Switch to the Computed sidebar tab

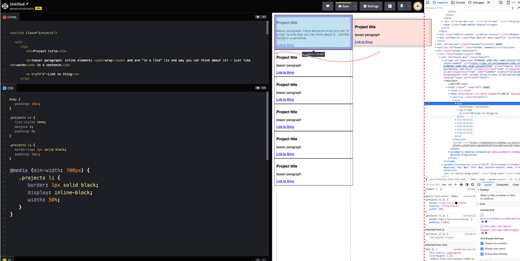[x=502, y=185]
